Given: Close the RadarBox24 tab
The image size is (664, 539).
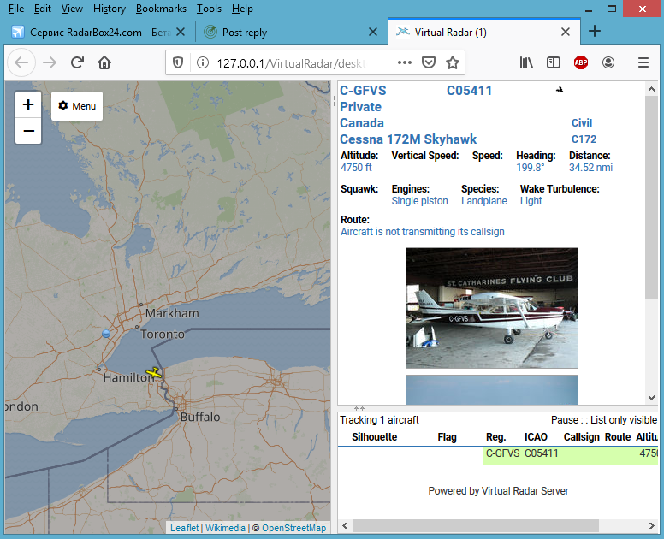Looking at the screenshot, I should point(181,32).
